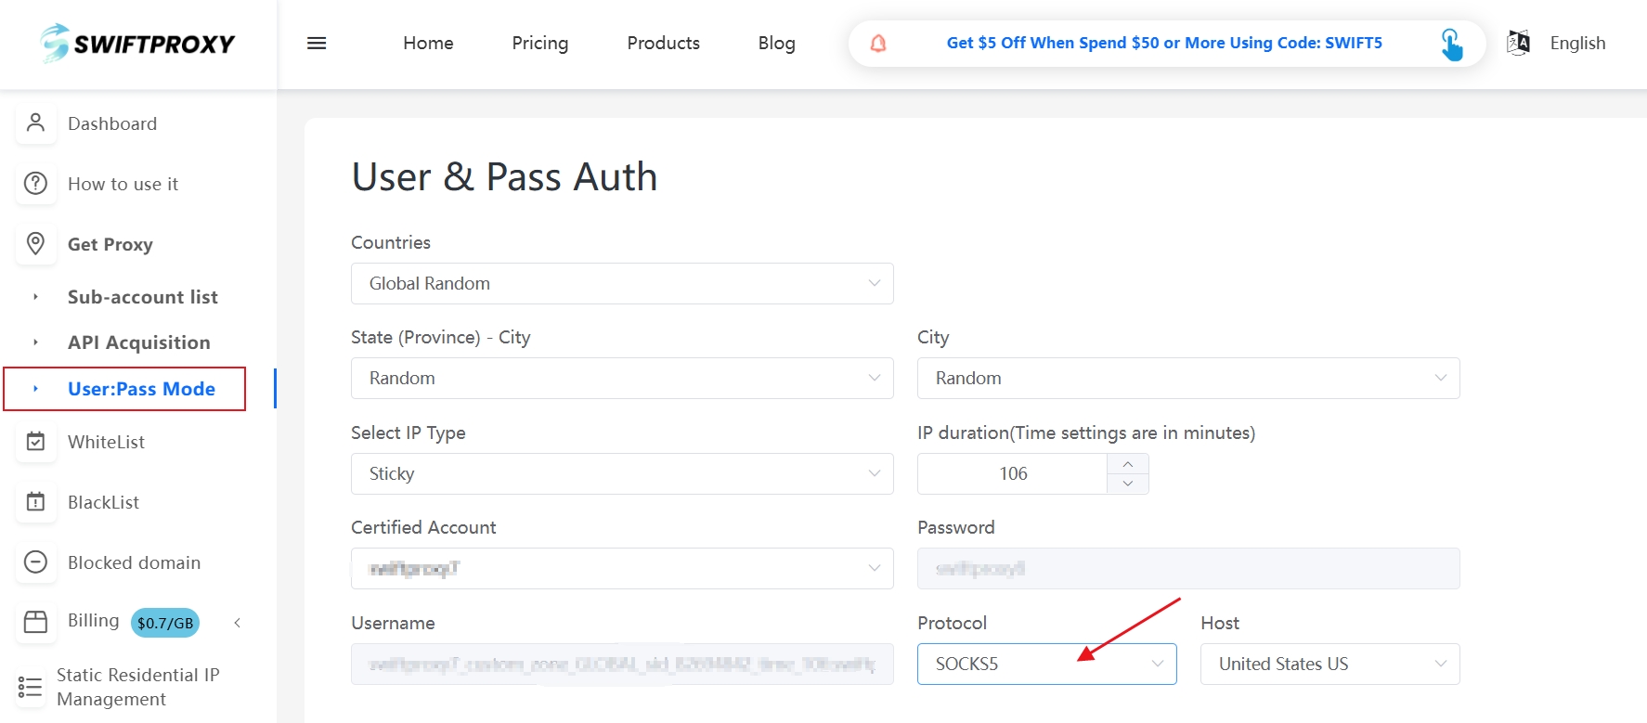Increase IP duration with up arrow
This screenshot has width=1647, height=723.
pyautogui.click(x=1127, y=464)
